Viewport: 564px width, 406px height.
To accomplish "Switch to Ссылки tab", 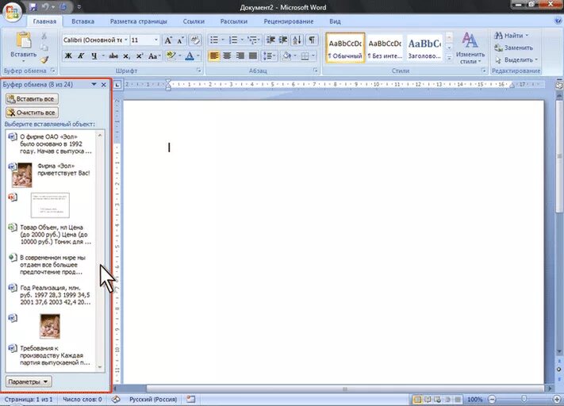I will pyautogui.click(x=194, y=21).
